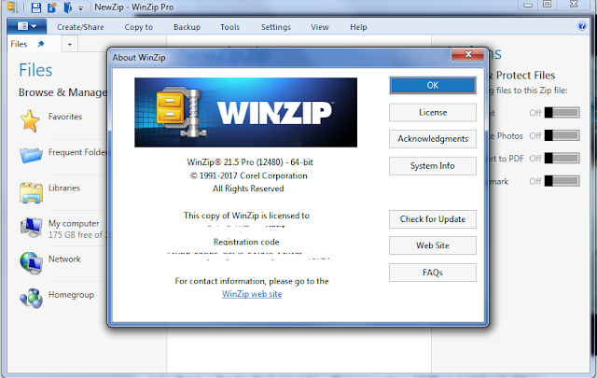This screenshot has height=378, width=597.
Task: Select My computer label in Files pane
Action: point(74,224)
